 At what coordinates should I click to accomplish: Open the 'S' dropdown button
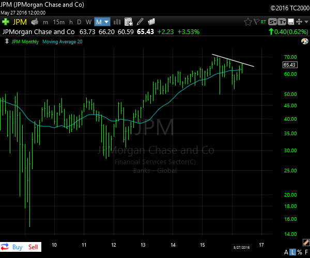coord(272,22)
